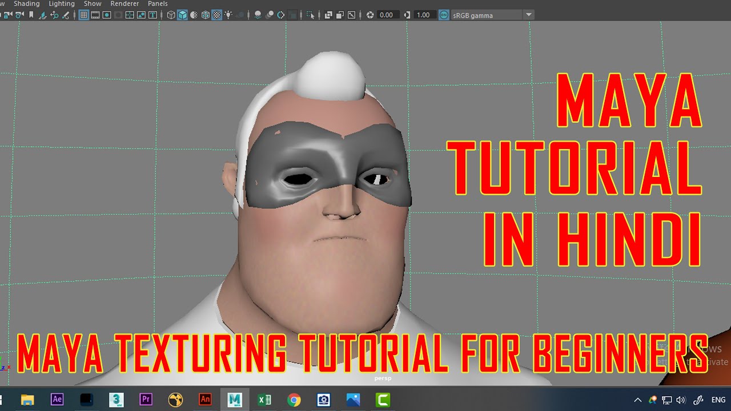This screenshot has height=411, width=731.
Task: Click the exposure aperture icon
Action: [370, 15]
